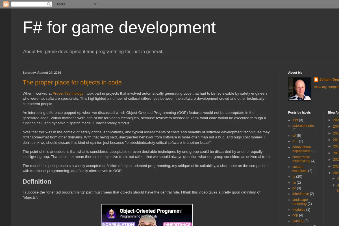Click the magnifier search icon in navbar
The height and width of the screenshot is (226, 339).
49,4
